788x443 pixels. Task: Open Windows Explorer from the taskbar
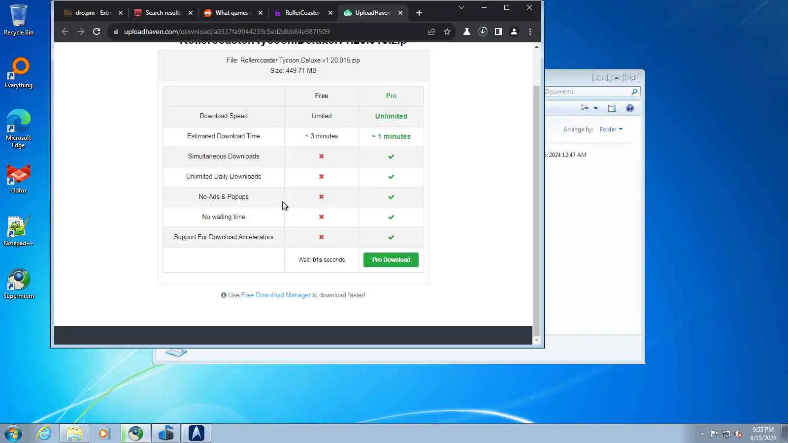[74, 434]
